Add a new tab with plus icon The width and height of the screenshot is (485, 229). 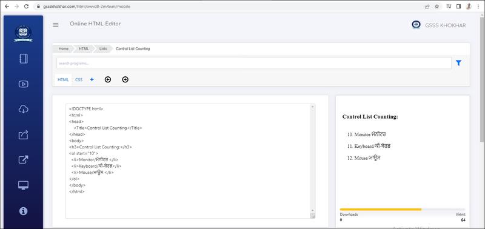click(x=92, y=80)
